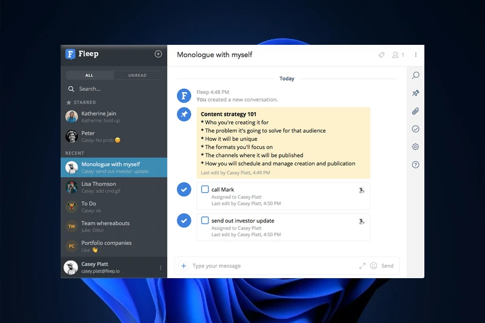Click task badge beside call Mark

pyautogui.click(x=184, y=190)
